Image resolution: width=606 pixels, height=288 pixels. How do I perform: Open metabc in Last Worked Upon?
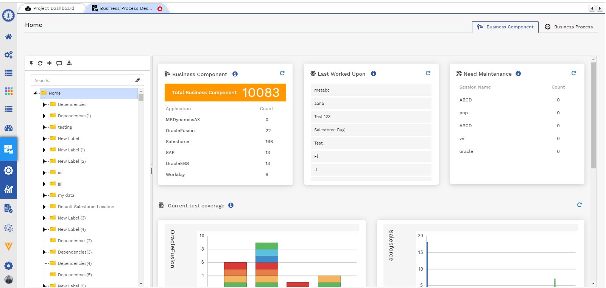(371, 90)
